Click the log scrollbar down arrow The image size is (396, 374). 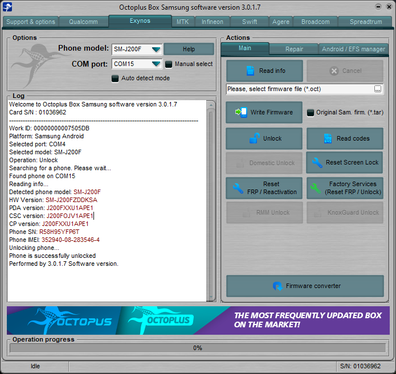pyautogui.click(x=211, y=297)
